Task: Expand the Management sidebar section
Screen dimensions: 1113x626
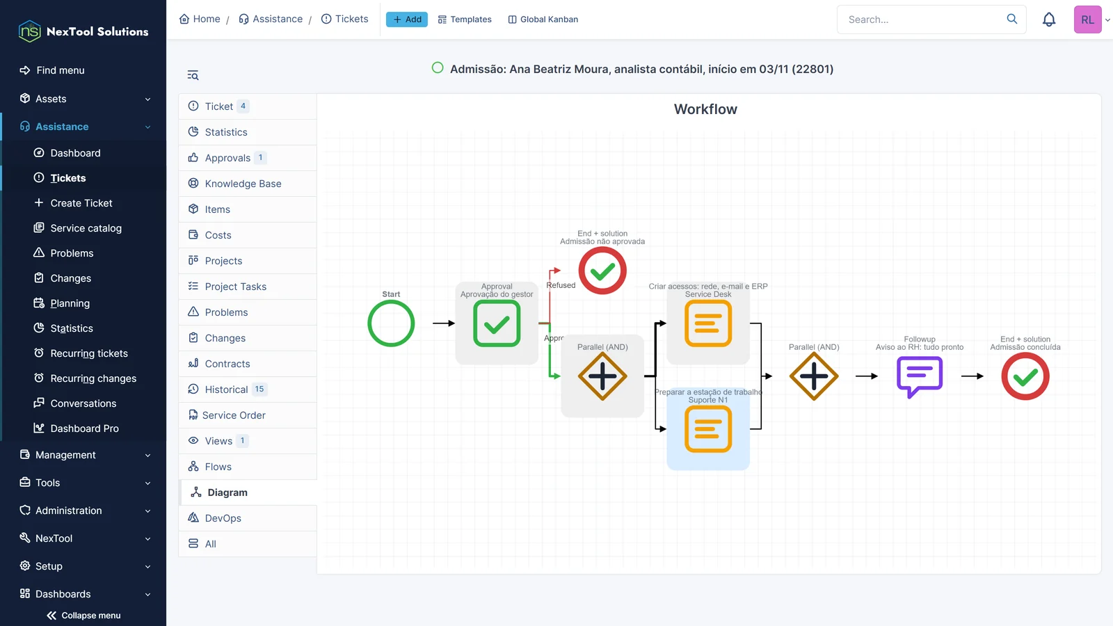Action: [x=83, y=455]
